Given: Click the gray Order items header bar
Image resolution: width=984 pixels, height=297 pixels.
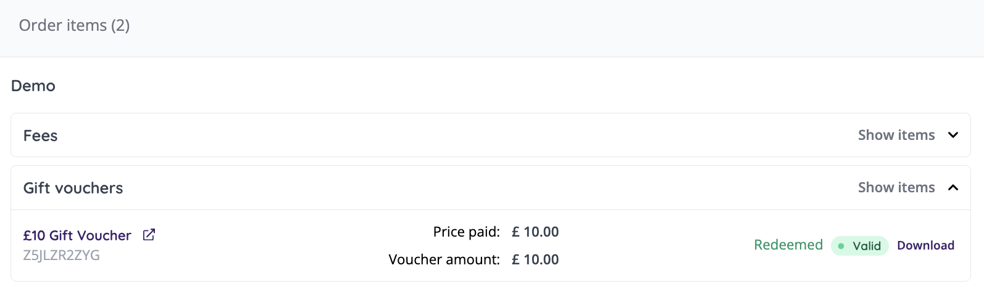Looking at the screenshot, I should pyautogui.click(x=494, y=28).
